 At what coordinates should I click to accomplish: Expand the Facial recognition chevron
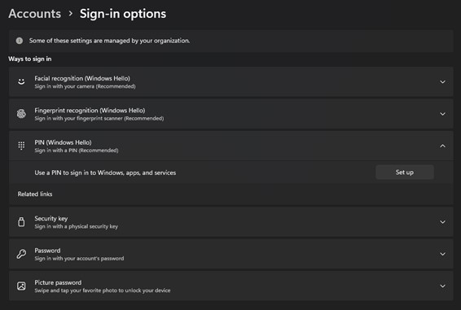[x=442, y=82]
